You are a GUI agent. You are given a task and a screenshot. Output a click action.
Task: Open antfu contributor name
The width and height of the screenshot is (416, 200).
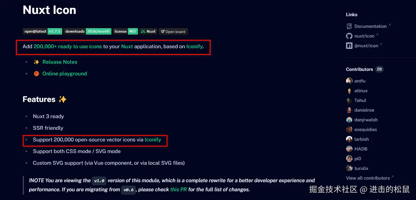pyautogui.click(x=360, y=81)
